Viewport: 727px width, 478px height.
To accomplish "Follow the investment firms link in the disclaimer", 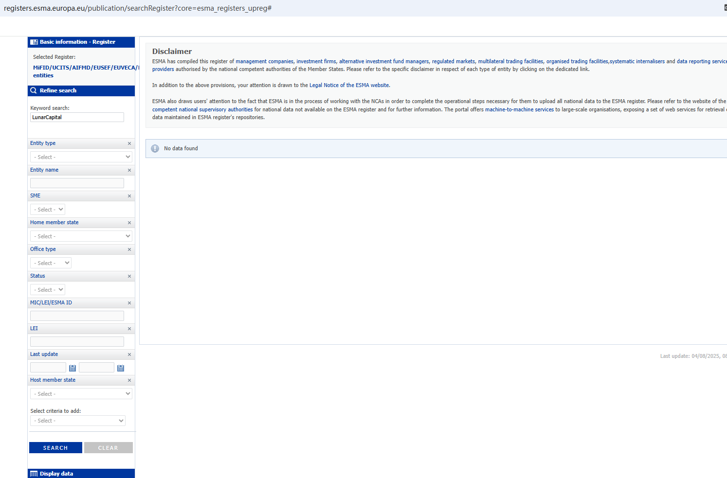I will pyautogui.click(x=316, y=61).
